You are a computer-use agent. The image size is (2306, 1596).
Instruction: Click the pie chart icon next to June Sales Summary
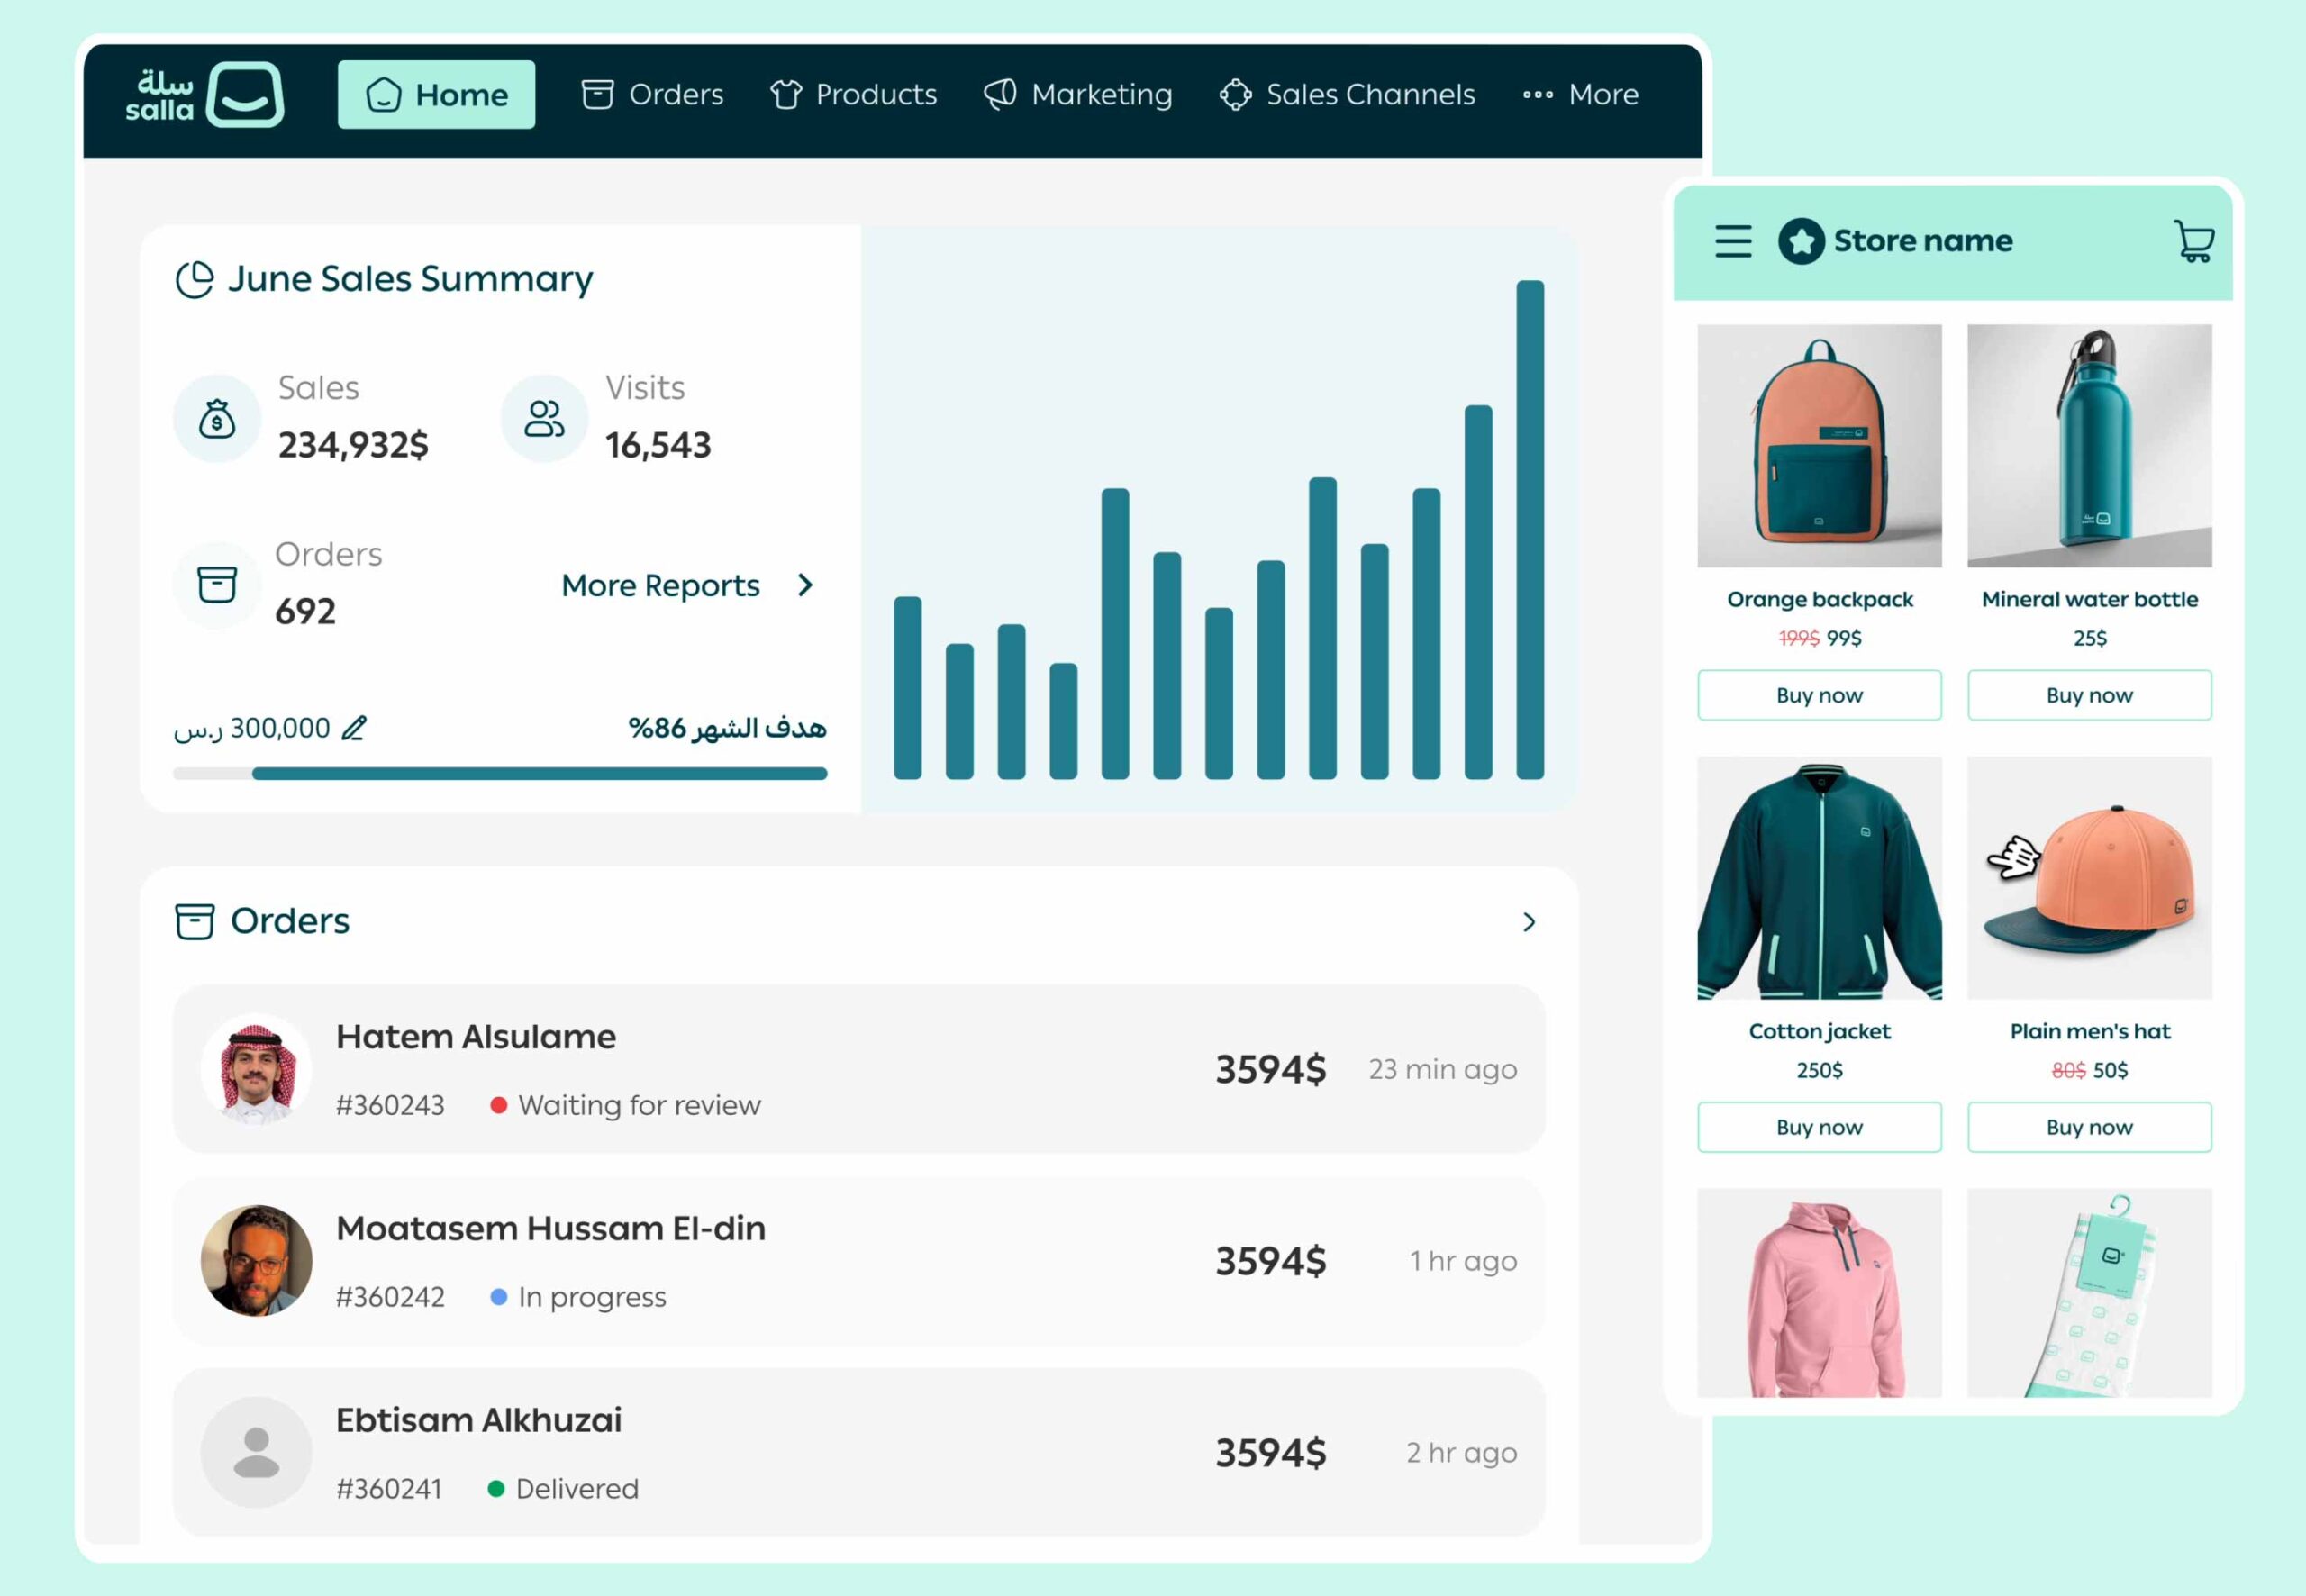(194, 277)
